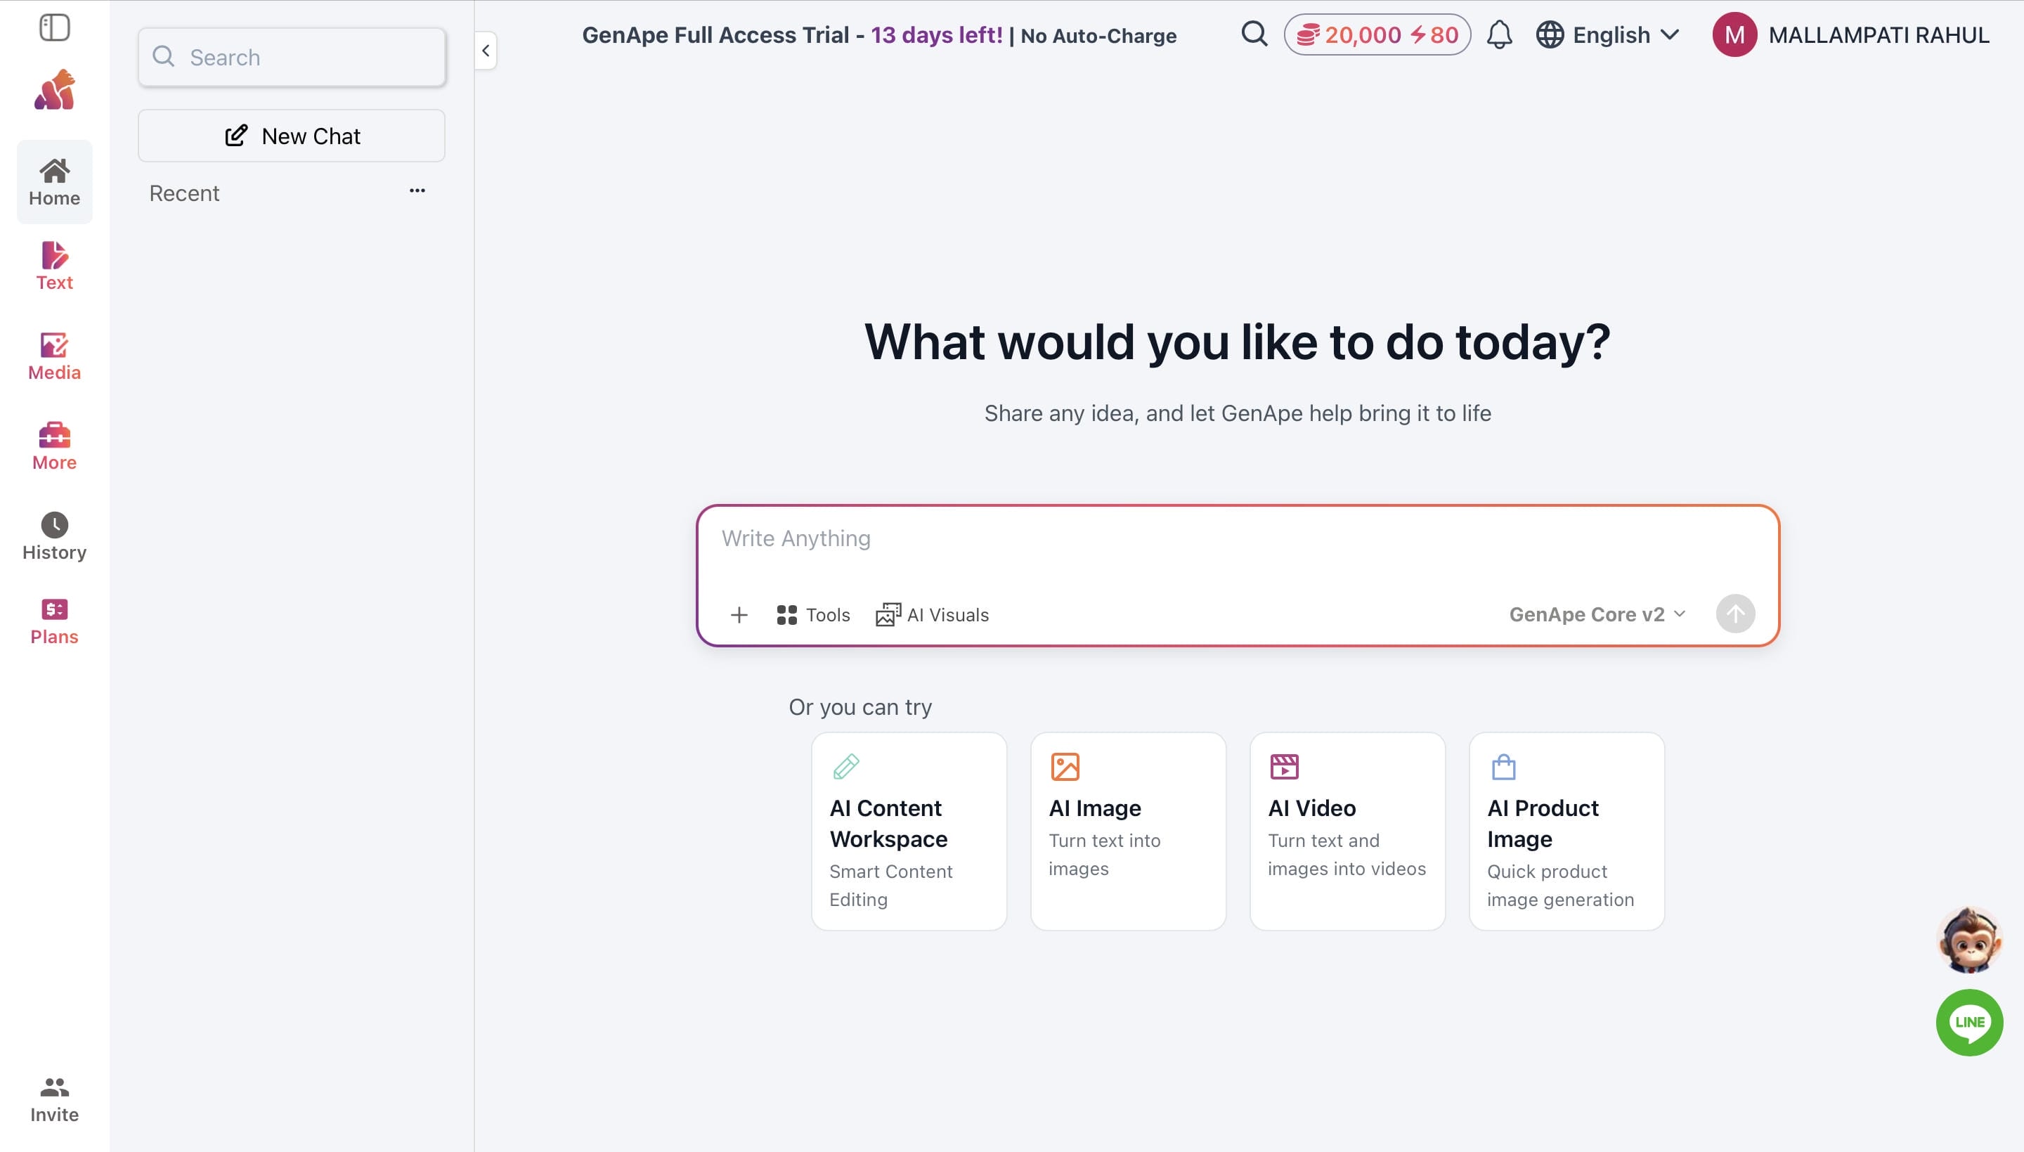The height and width of the screenshot is (1152, 2024).
Task: Open Plans in sidebar
Action: (55, 622)
